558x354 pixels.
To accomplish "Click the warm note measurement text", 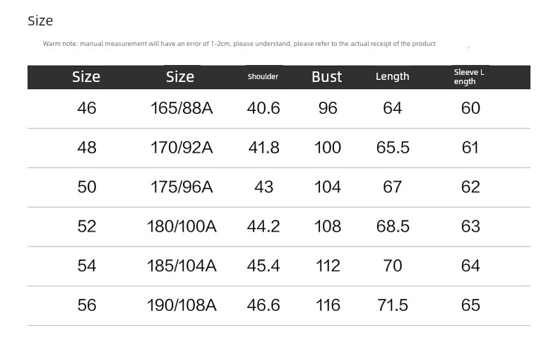I will 239,44.
